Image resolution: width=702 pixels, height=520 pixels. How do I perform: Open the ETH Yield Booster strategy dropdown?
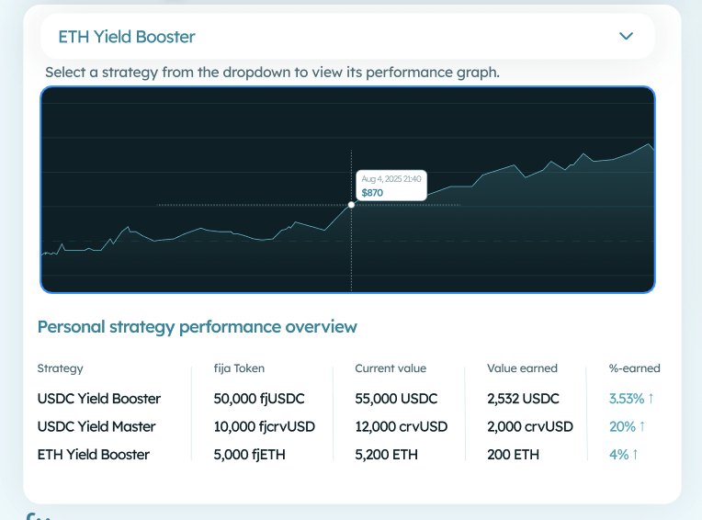(346, 37)
